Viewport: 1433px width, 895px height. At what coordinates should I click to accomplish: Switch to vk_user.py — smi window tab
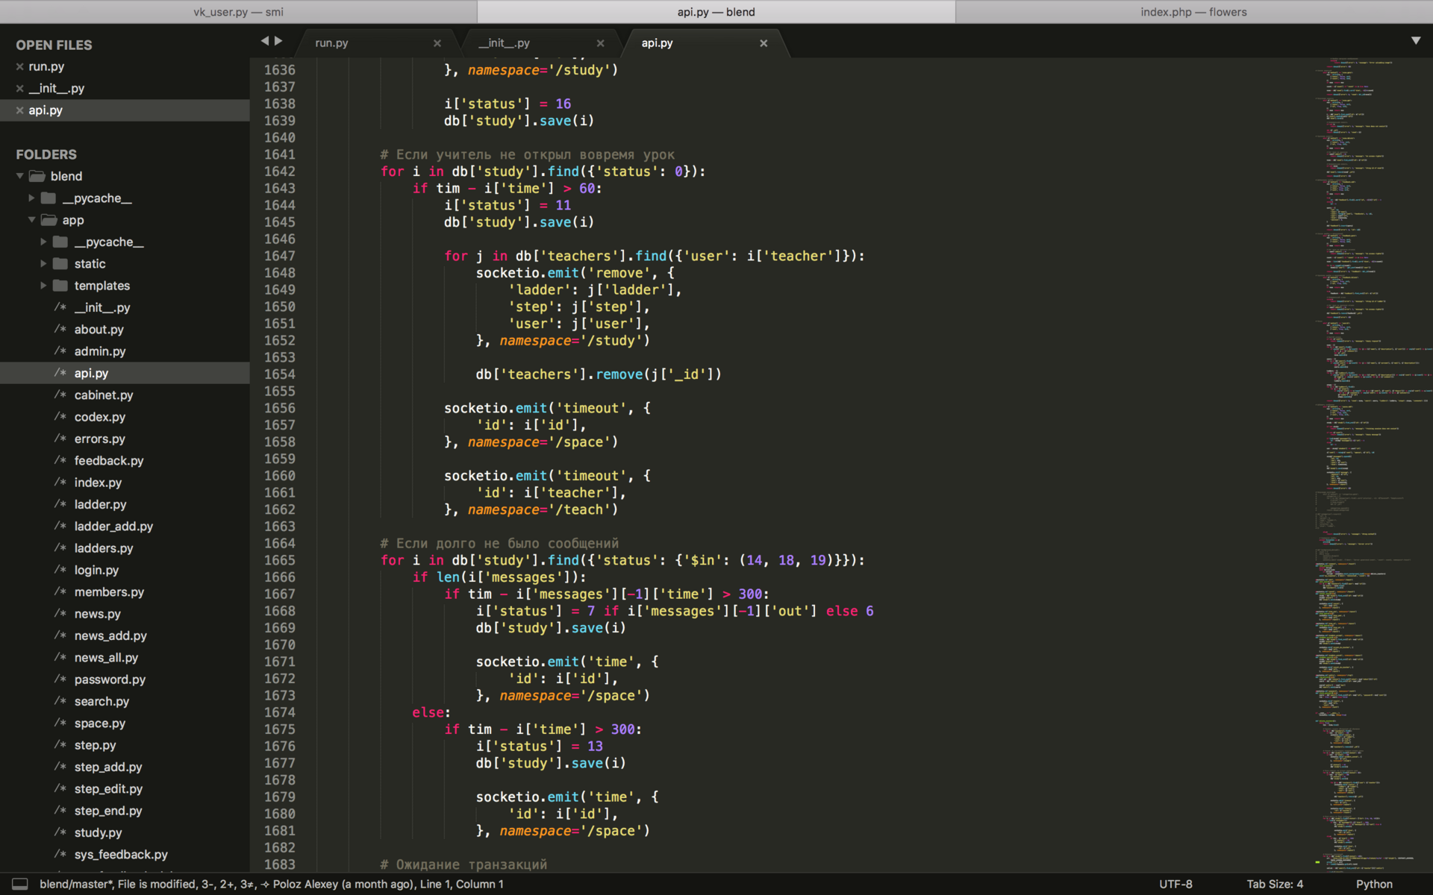(238, 12)
